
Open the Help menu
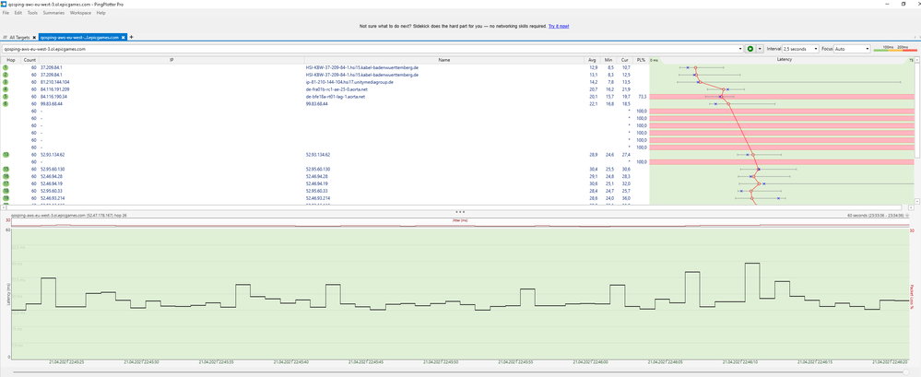pos(101,12)
